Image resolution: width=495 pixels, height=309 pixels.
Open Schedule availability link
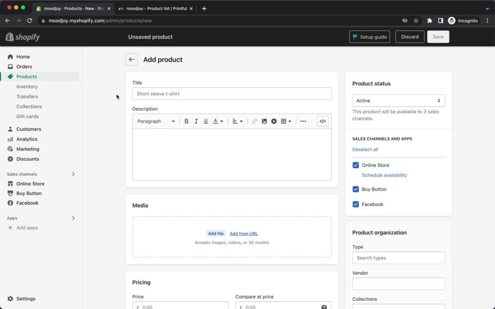pos(384,175)
